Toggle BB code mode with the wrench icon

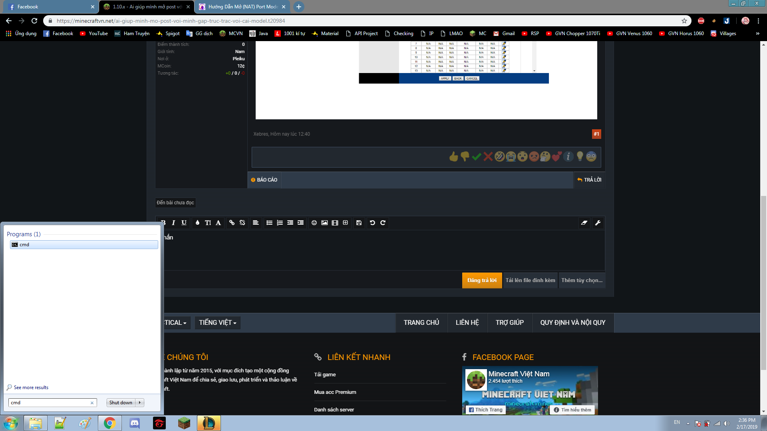pos(598,223)
